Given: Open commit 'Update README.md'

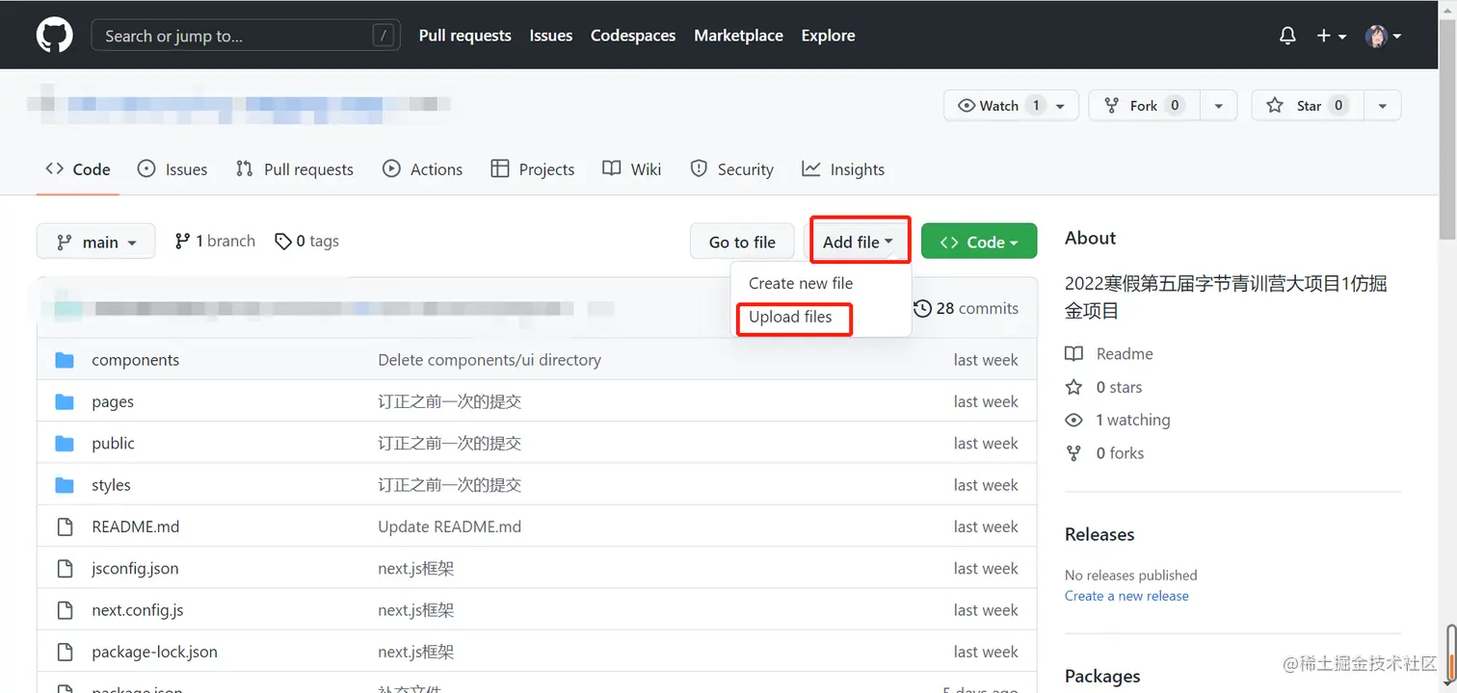Looking at the screenshot, I should point(449,526).
